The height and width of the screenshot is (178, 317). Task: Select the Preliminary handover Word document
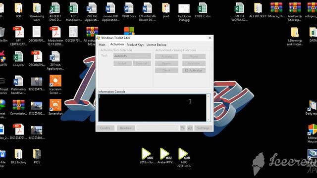point(18,81)
